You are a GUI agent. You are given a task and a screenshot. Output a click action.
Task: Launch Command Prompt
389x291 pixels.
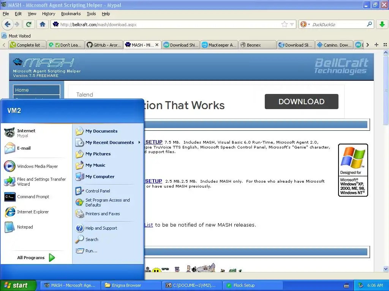(36, 197)
